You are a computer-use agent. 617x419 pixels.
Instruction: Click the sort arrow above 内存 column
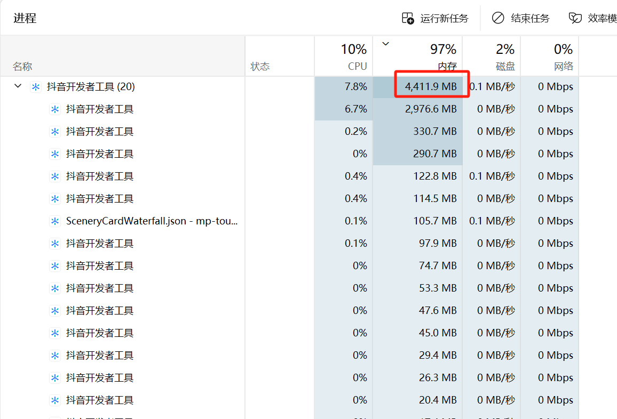coord(386,44)
